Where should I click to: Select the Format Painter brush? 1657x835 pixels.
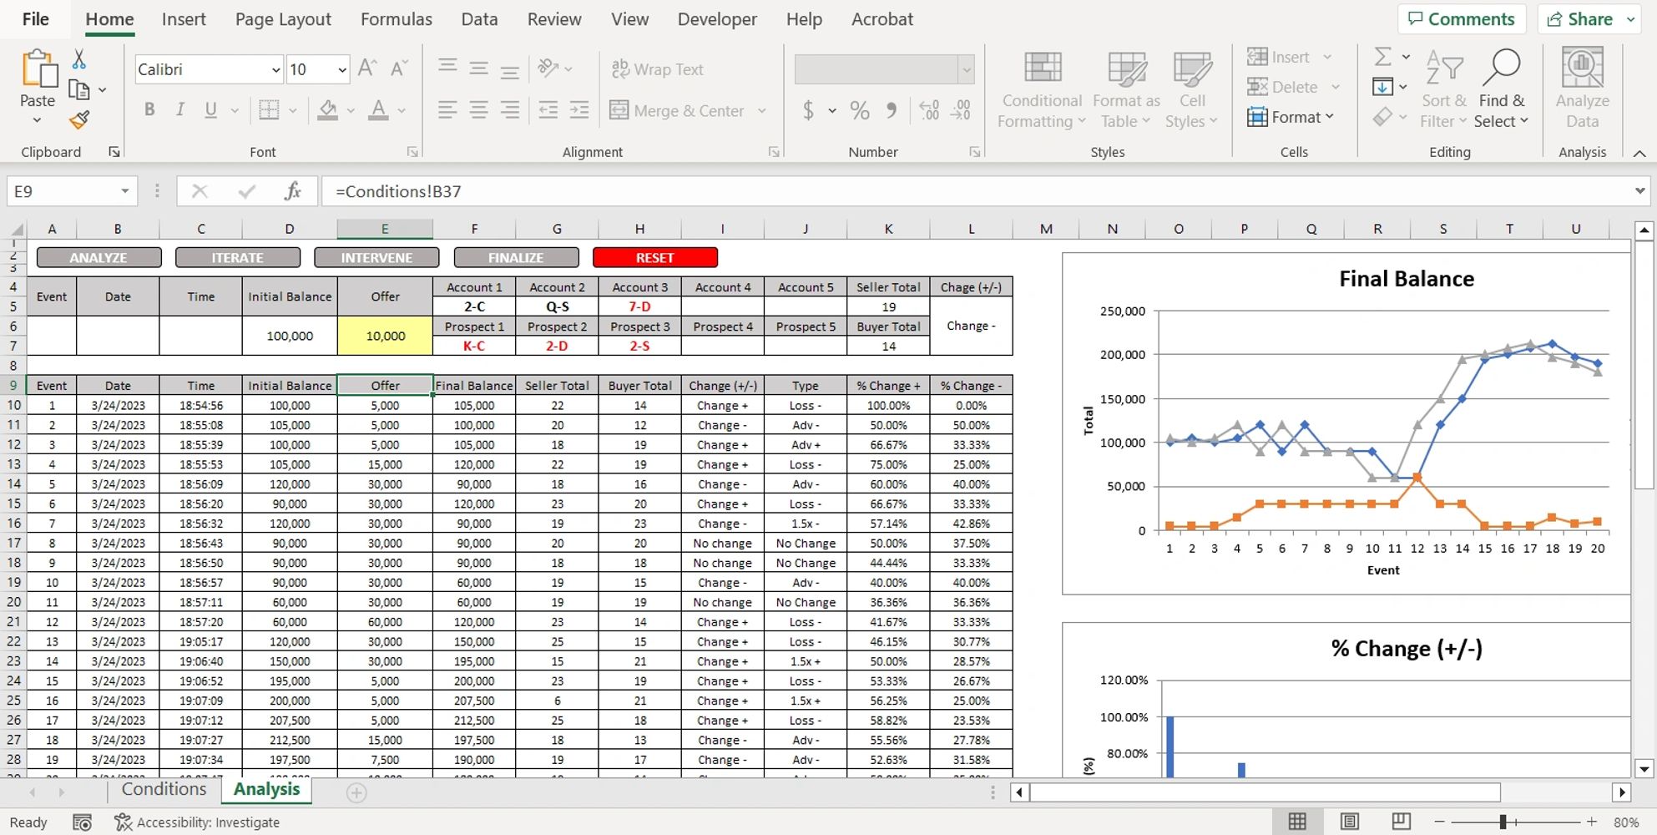79,121
